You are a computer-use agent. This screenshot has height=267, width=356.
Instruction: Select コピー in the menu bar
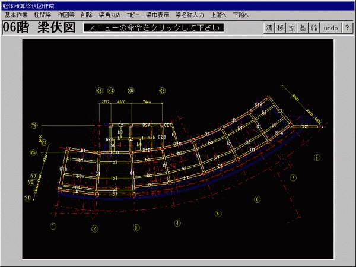[133, 14]
